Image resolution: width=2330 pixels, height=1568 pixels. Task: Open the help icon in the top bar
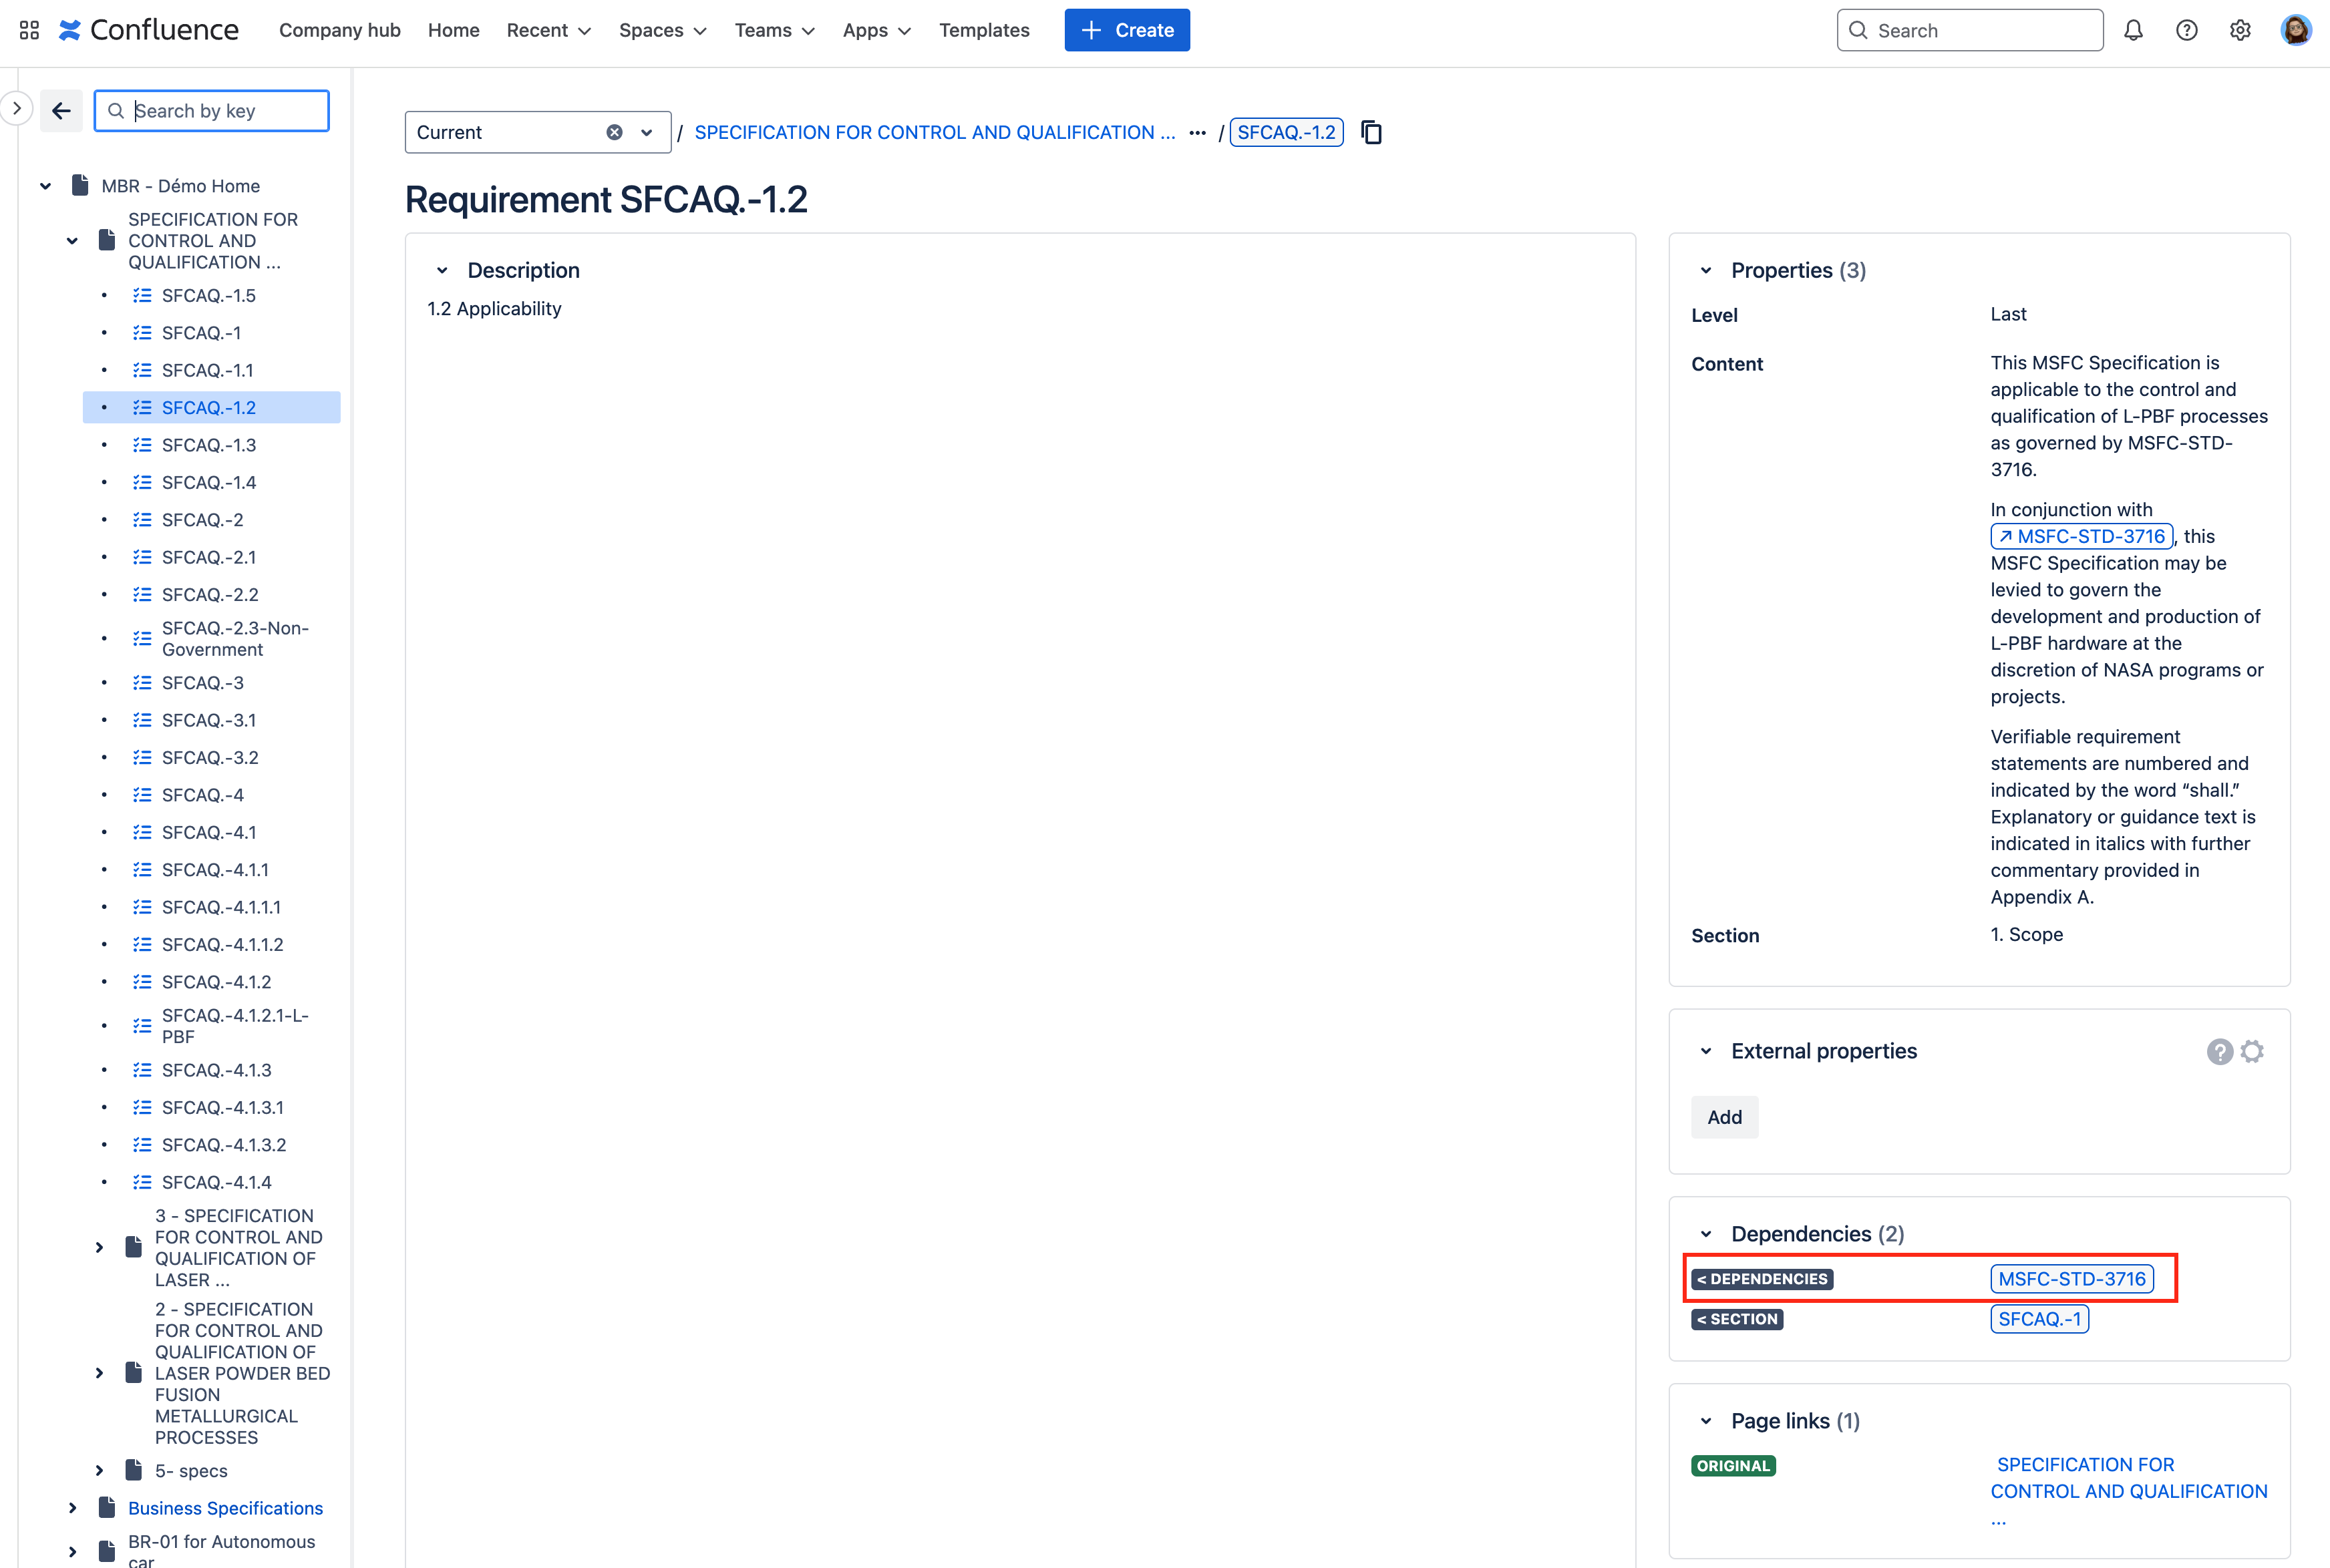click(2187, 30)
